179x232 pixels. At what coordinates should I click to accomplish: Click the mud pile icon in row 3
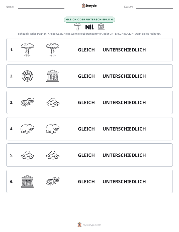tap(53, 102)
